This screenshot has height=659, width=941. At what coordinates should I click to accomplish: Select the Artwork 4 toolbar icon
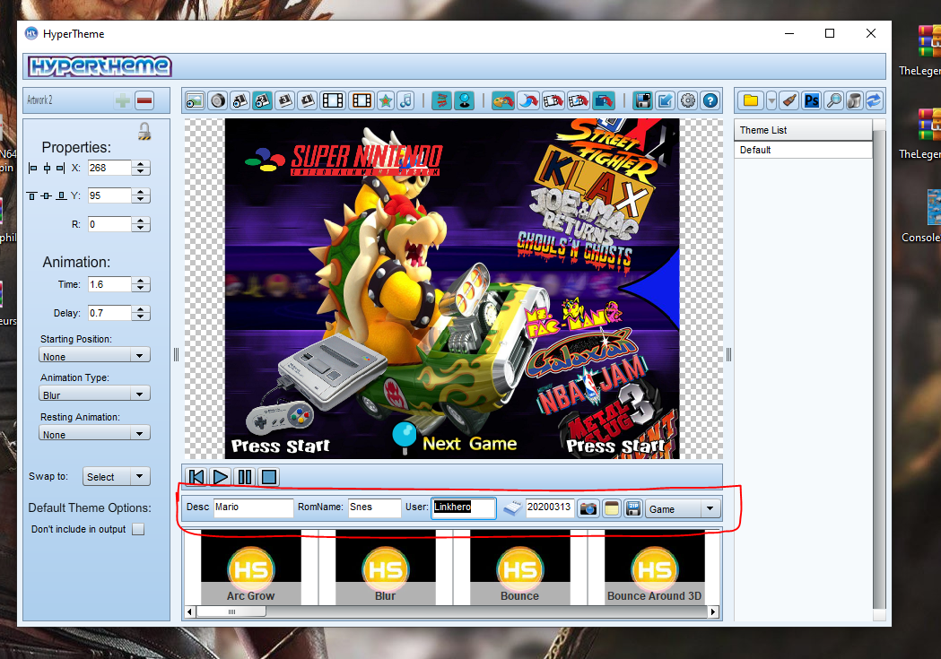tap(308, 100)
